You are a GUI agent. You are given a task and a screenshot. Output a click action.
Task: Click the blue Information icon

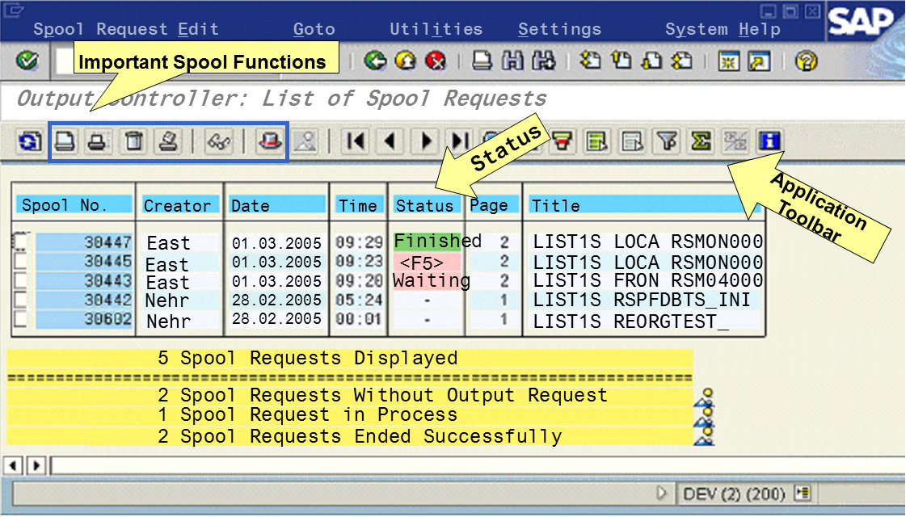(x=769, y=142)
